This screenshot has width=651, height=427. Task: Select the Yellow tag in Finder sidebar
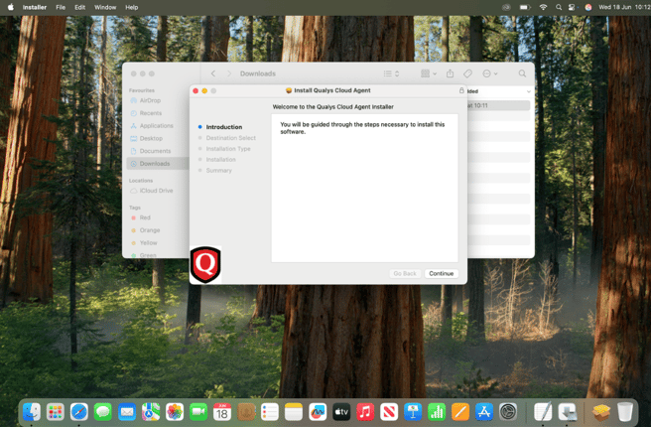(x=148, y=242)
